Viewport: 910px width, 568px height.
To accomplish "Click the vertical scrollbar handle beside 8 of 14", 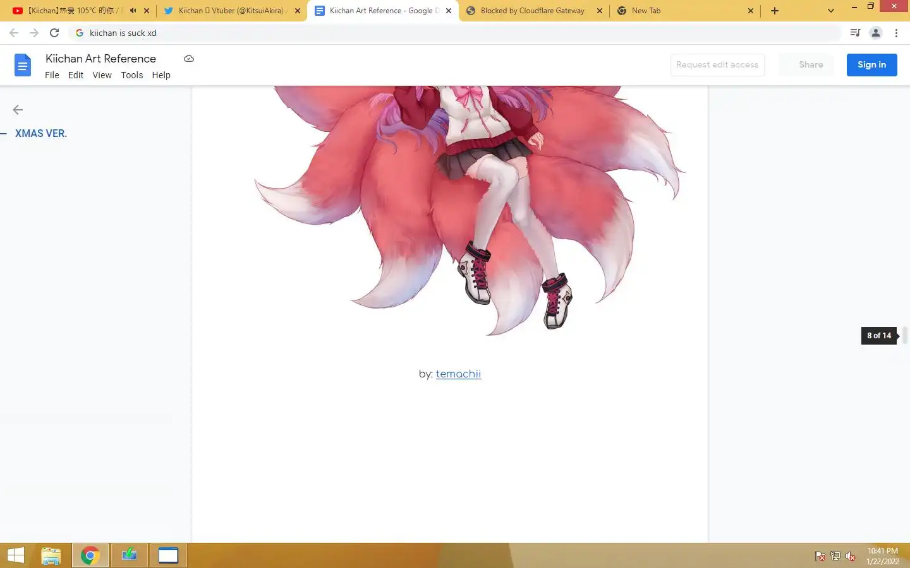I will click(905, 335).
